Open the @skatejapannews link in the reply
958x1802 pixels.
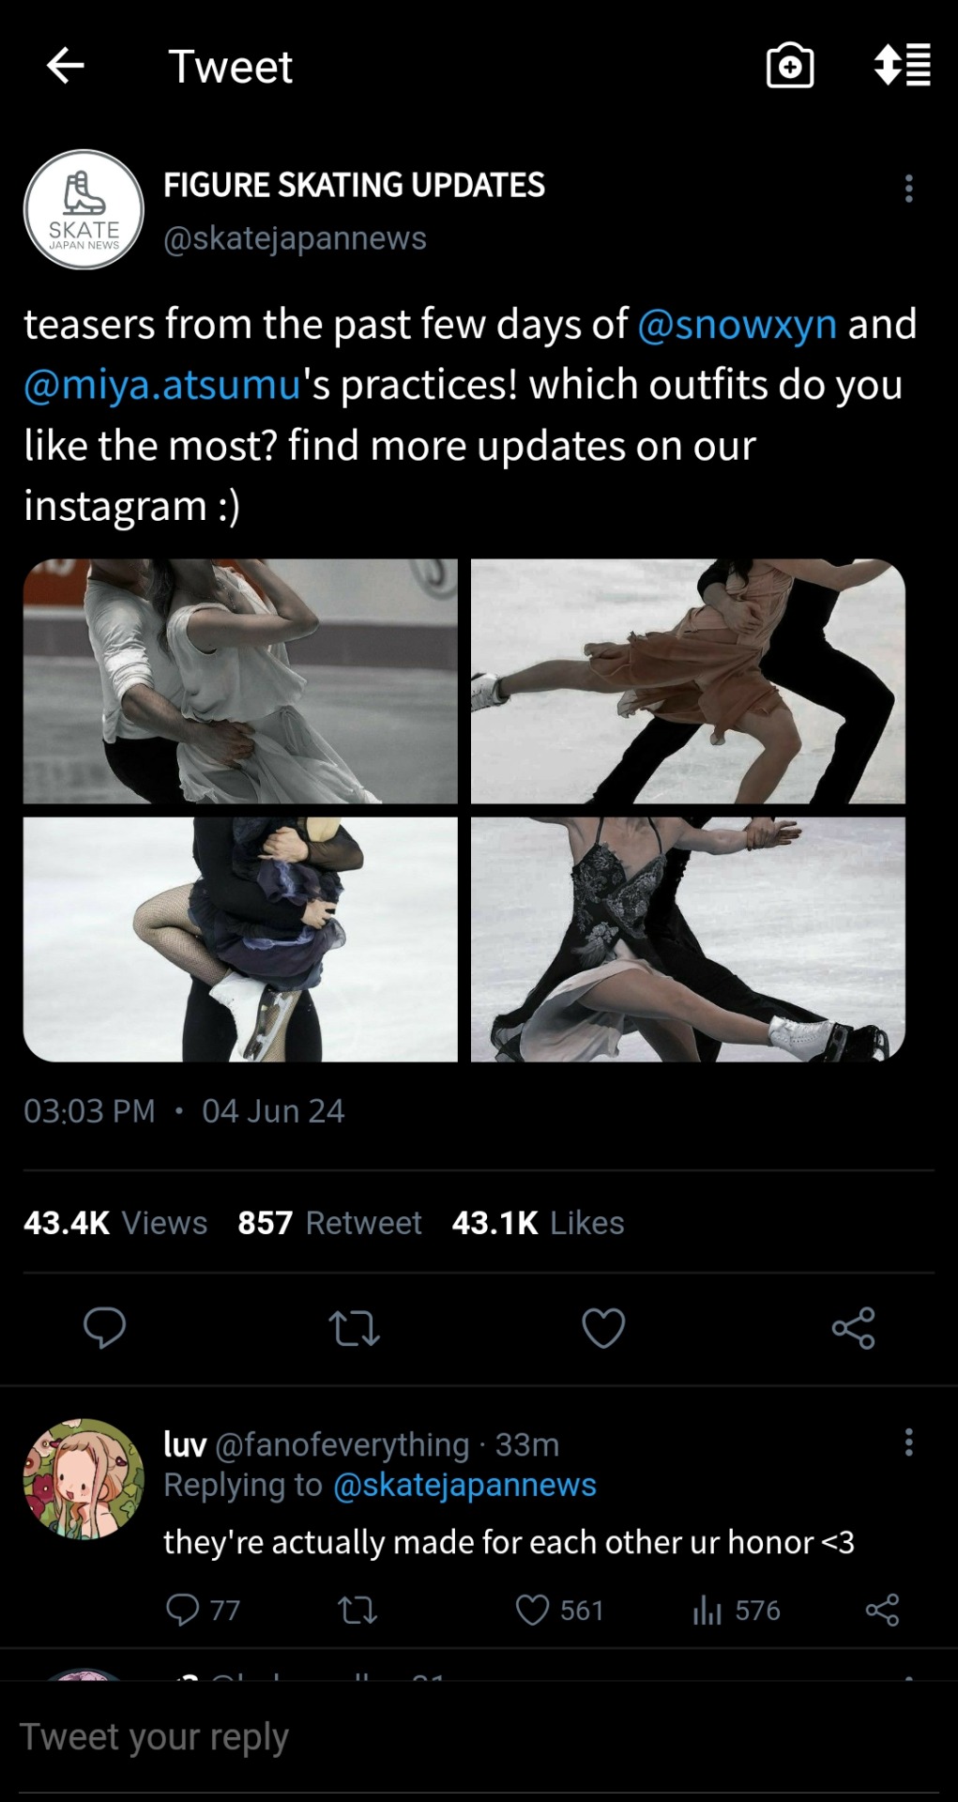464,1485
